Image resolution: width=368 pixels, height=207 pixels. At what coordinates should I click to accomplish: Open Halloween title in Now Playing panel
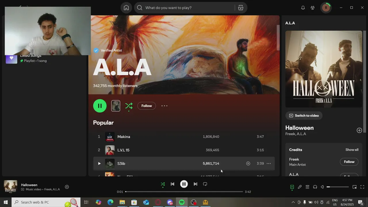(x=299, y=128)
